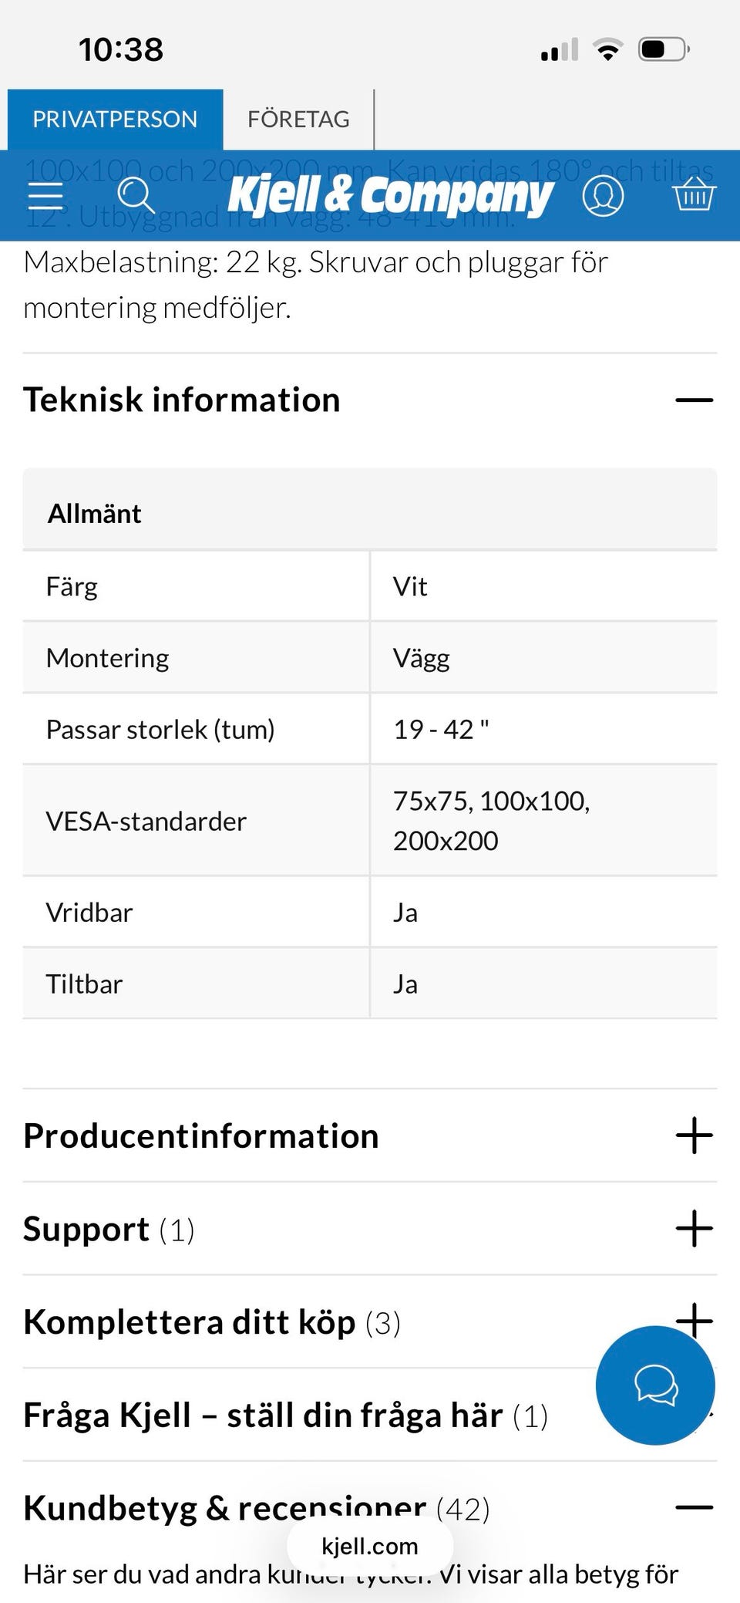This screenshot has height=1603, width=740.
Task: Open the hamburger menu
Action: [x=45, y=196]
